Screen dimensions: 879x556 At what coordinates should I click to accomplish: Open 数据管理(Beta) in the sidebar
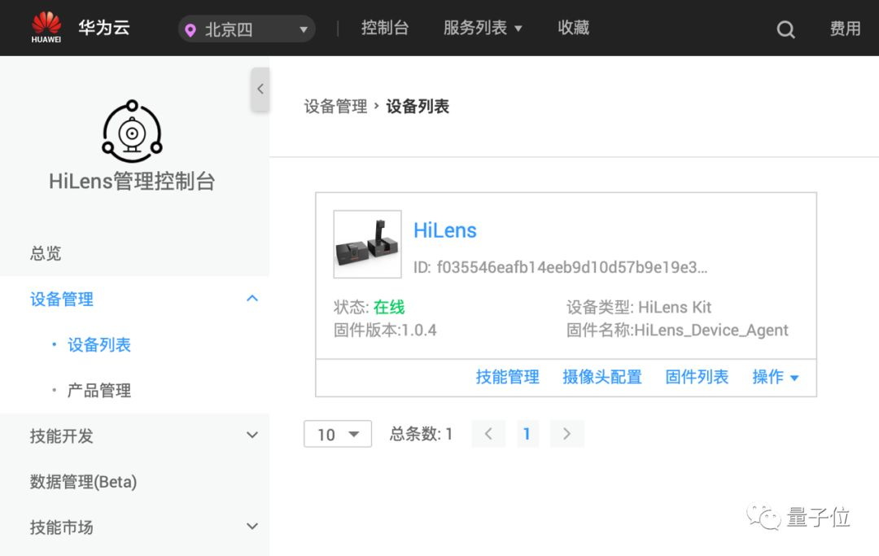pyautogui.click(x=84, y=481)
